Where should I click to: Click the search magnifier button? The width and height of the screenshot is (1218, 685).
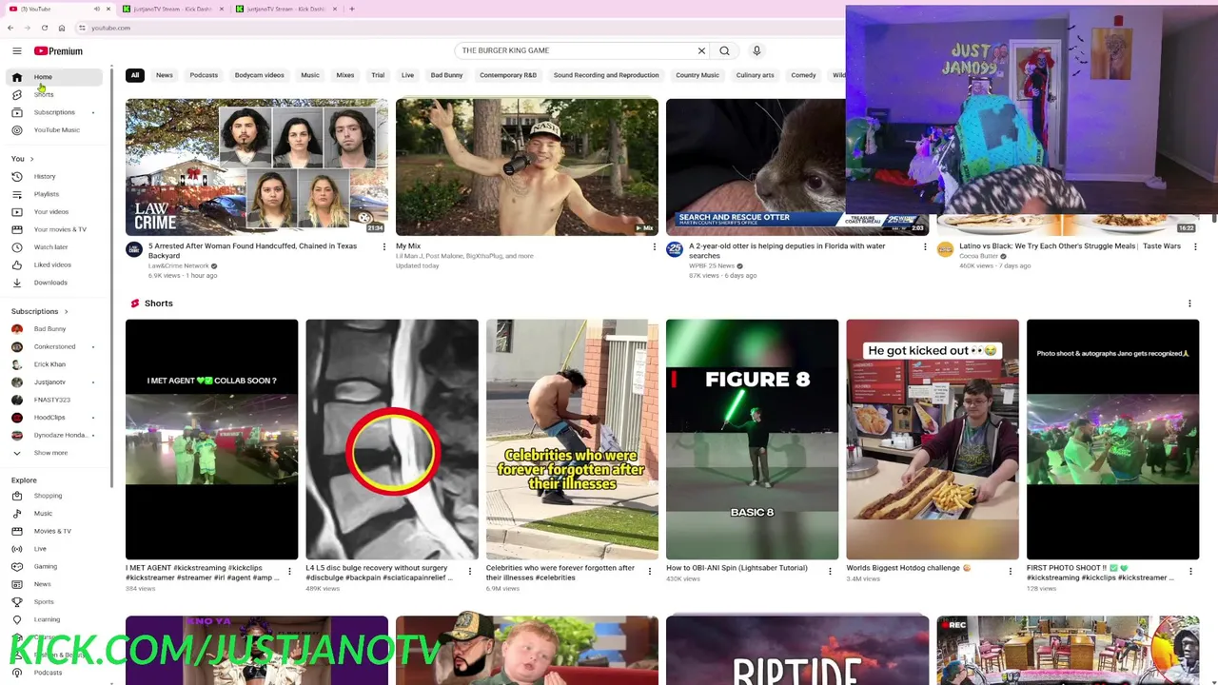[x=724, y=50]
